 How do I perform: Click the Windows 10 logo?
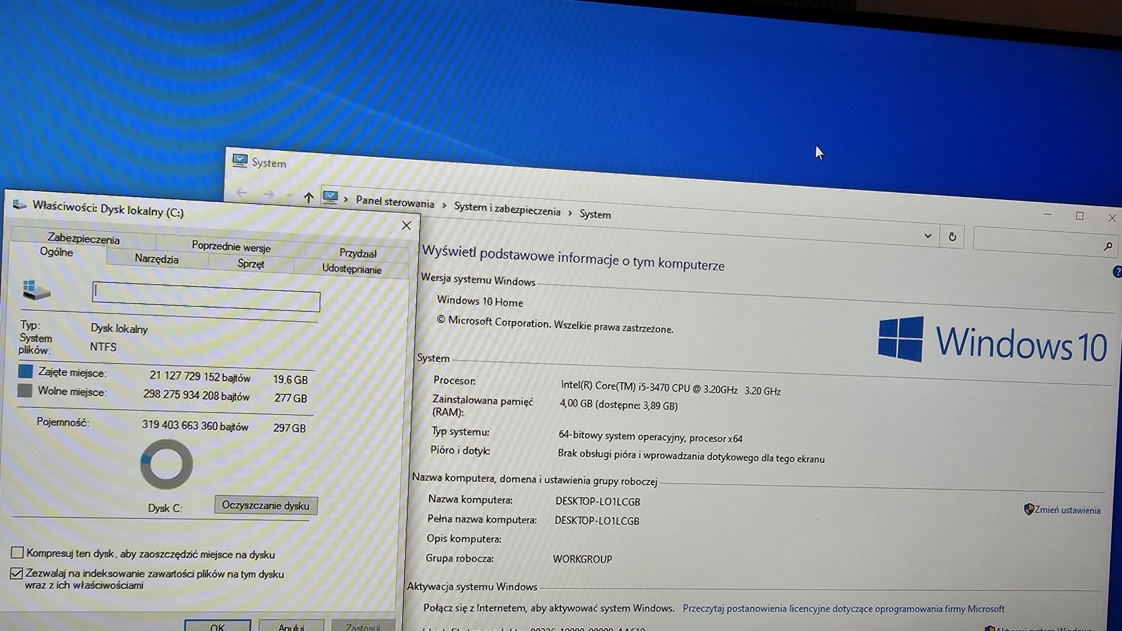point(993,340)
